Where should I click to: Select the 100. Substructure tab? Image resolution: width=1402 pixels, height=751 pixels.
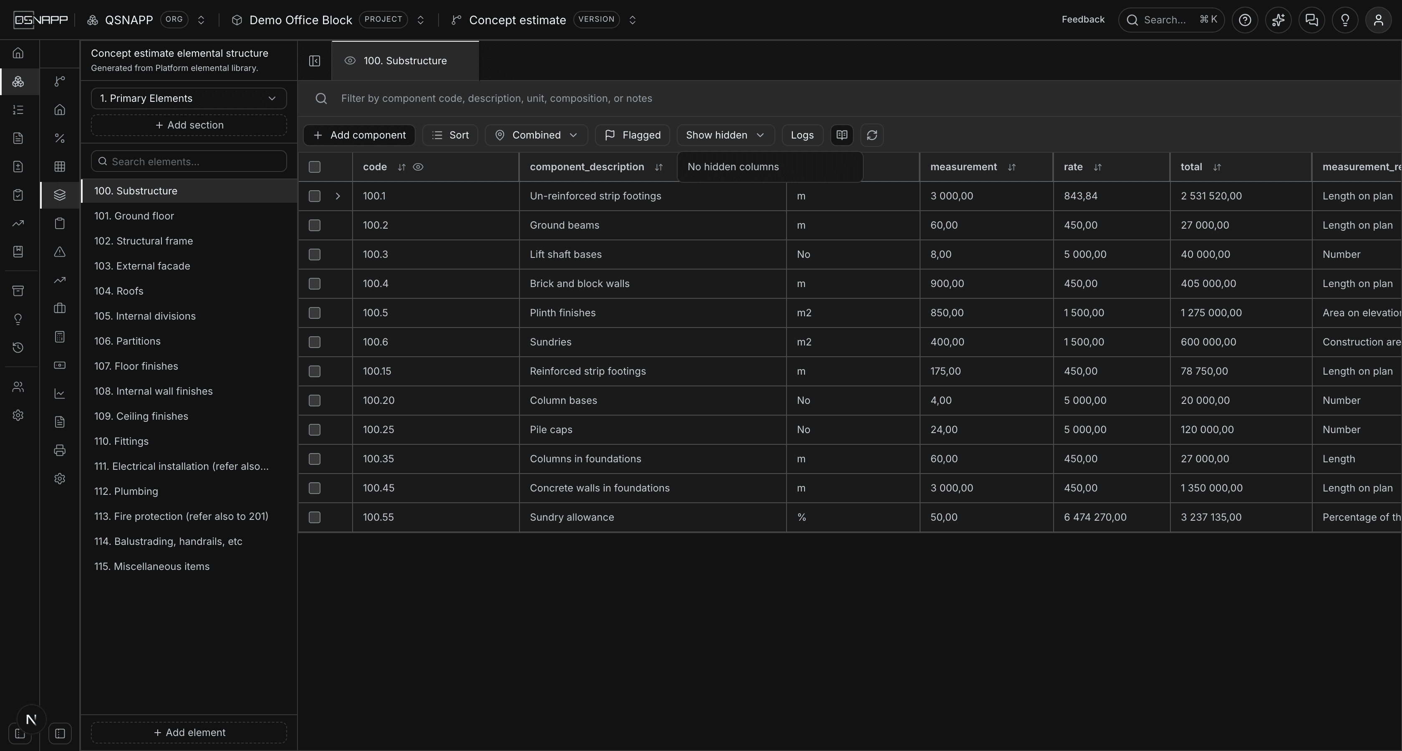(x=405, y=61)
